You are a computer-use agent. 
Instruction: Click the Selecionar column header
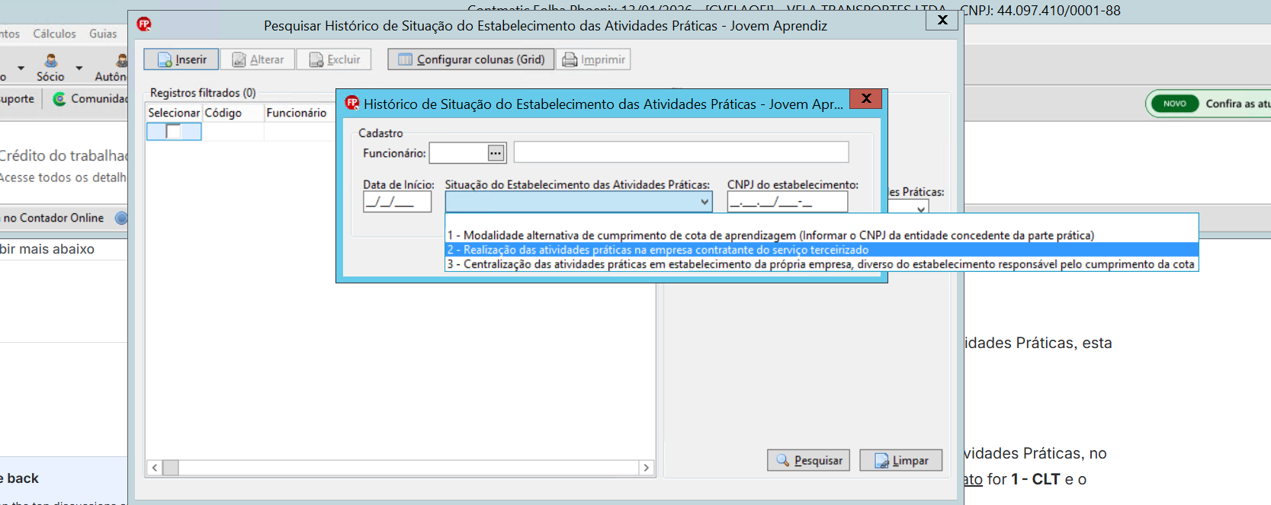174,113
